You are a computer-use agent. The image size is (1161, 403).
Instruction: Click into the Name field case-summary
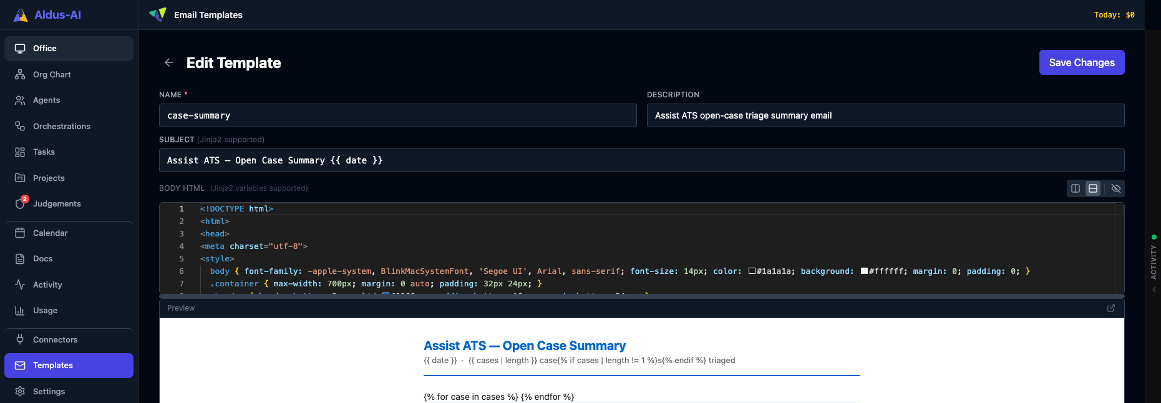[x=397, y=115]
